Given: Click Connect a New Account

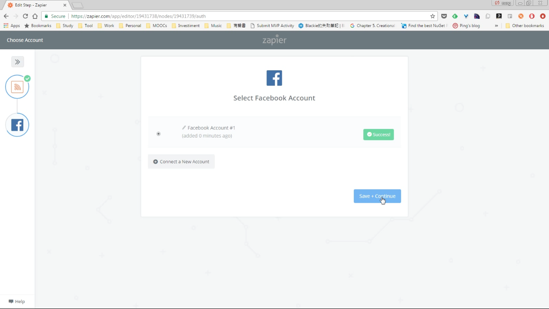Looking at the screenshot, I should pos(181,162).
